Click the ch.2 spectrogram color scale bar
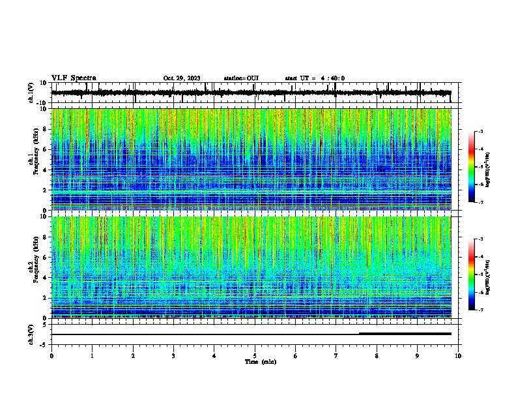 click(x=472, y=274)
